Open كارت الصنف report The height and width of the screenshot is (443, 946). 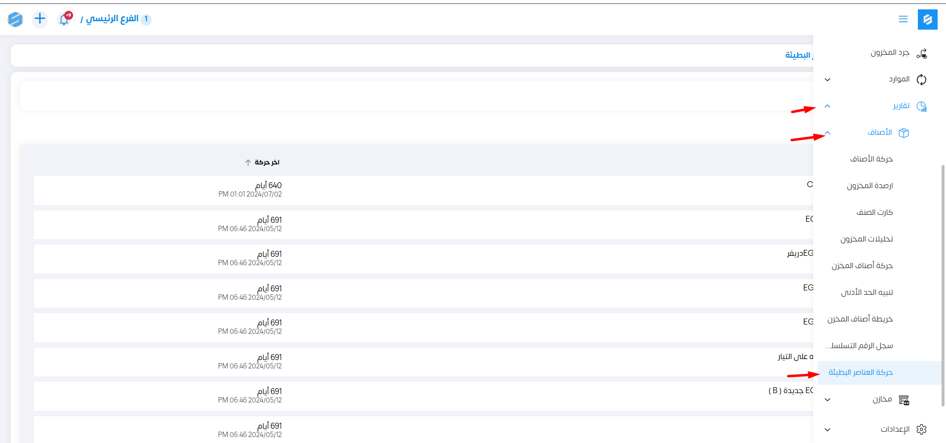[x=874, y=212]
